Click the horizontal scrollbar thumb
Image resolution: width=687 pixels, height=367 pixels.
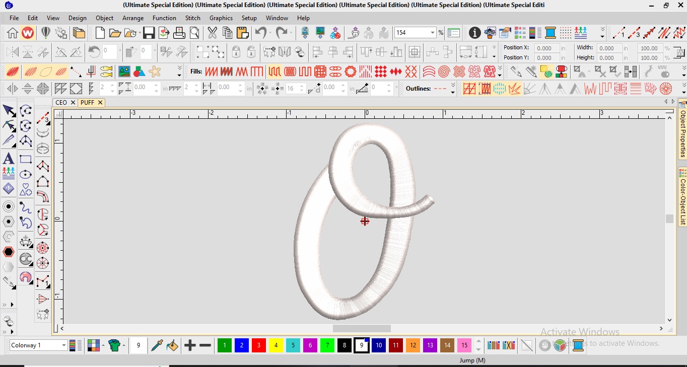pyautogui.click(x=362, y=328)
